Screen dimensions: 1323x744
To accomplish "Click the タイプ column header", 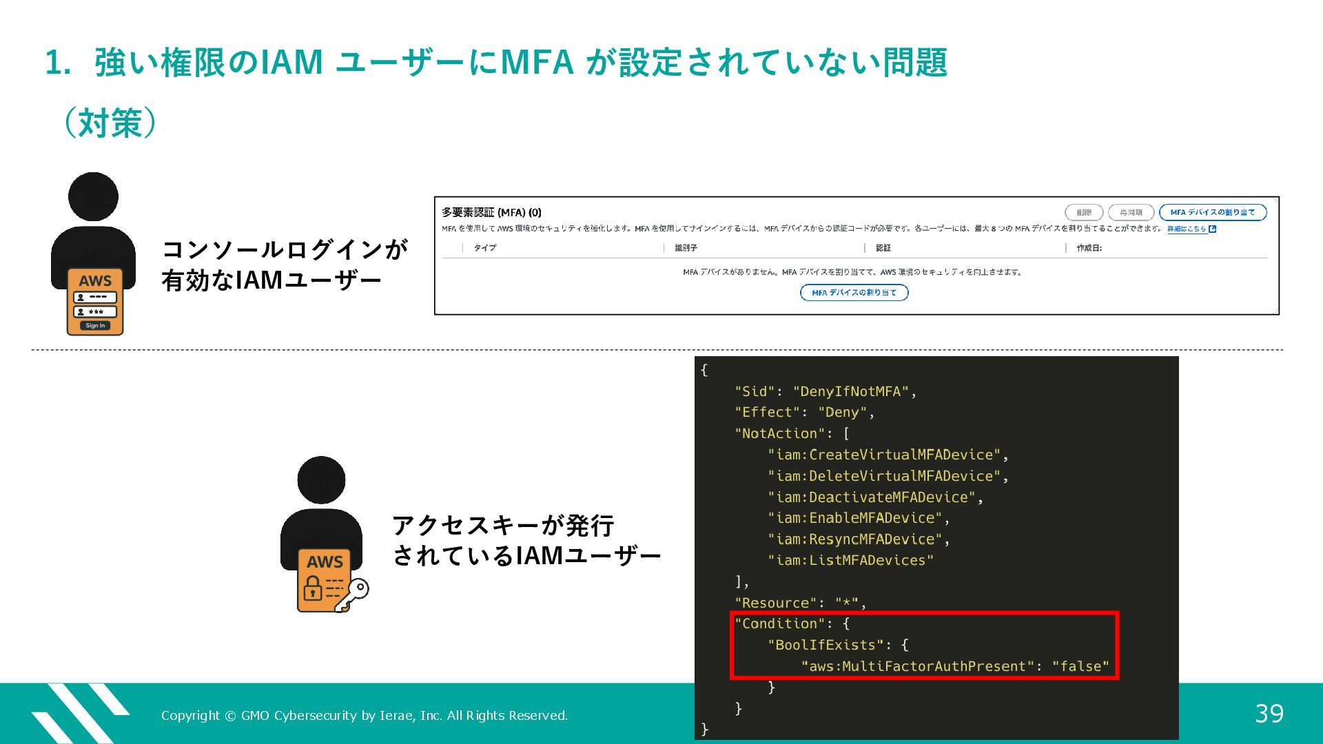I will (484, 248).
